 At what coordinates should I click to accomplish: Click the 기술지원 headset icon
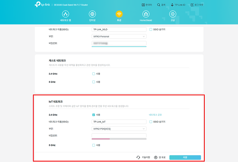click(x=138, y=157)
